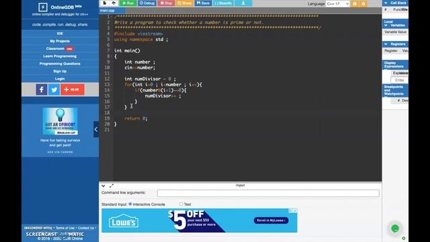Share the code using the Share button

[185, 3]
